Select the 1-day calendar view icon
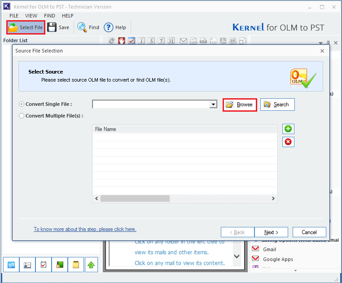Viewport: 342px width, 283px height. (x=141, y=41)
